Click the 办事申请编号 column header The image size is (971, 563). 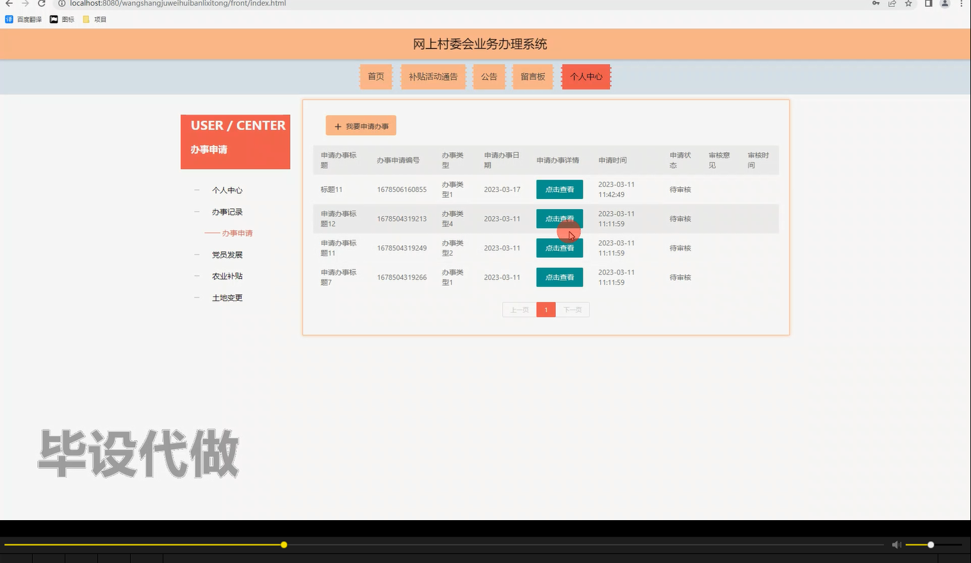pyautogui.click(x=398, y=161)
